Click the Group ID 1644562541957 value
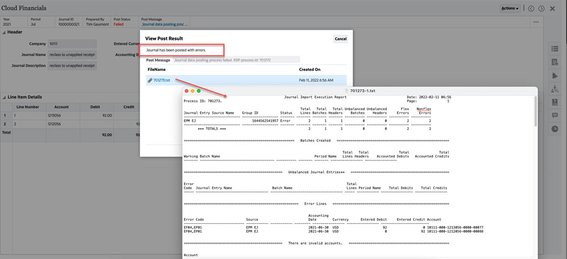 (x=264, y=120)
